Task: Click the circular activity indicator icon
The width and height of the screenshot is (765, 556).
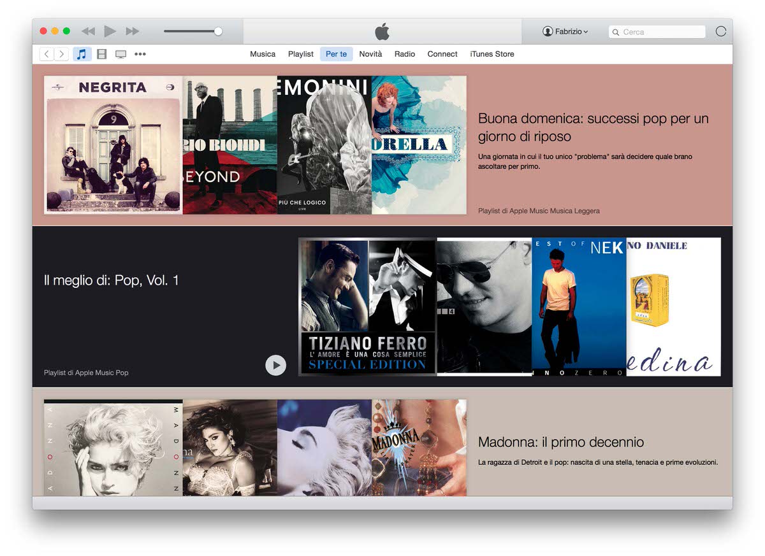Action: tap(721, 31)
